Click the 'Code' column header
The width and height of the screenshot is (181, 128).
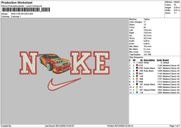(x=159, y=60)
